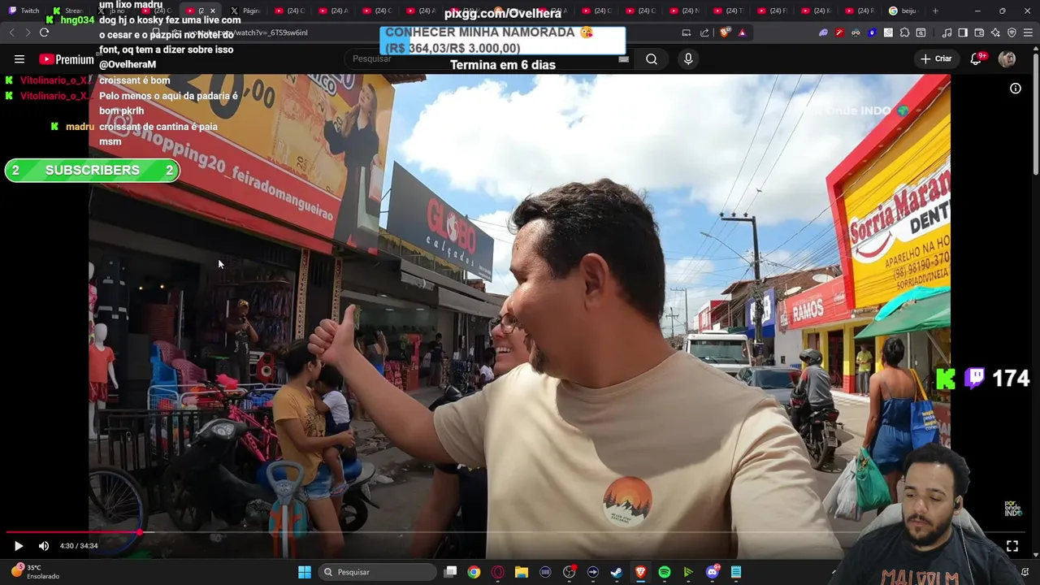Click inside the Pesquisar YouTube search box
1040x585 pixels.
pyautogui.click(x=487, y=58)
